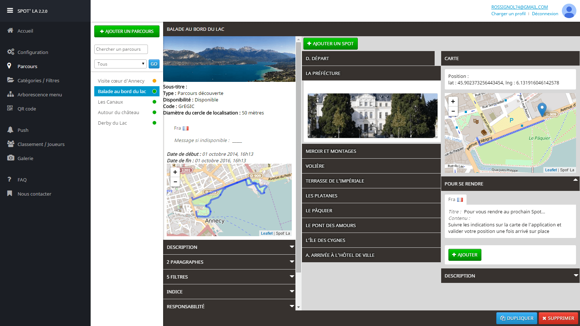
Task: Toggle the orange status dot for Visite cœur d'Annecy
Action: point(154,81)
